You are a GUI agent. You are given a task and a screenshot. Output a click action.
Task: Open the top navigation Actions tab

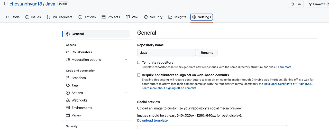(87, 17)
